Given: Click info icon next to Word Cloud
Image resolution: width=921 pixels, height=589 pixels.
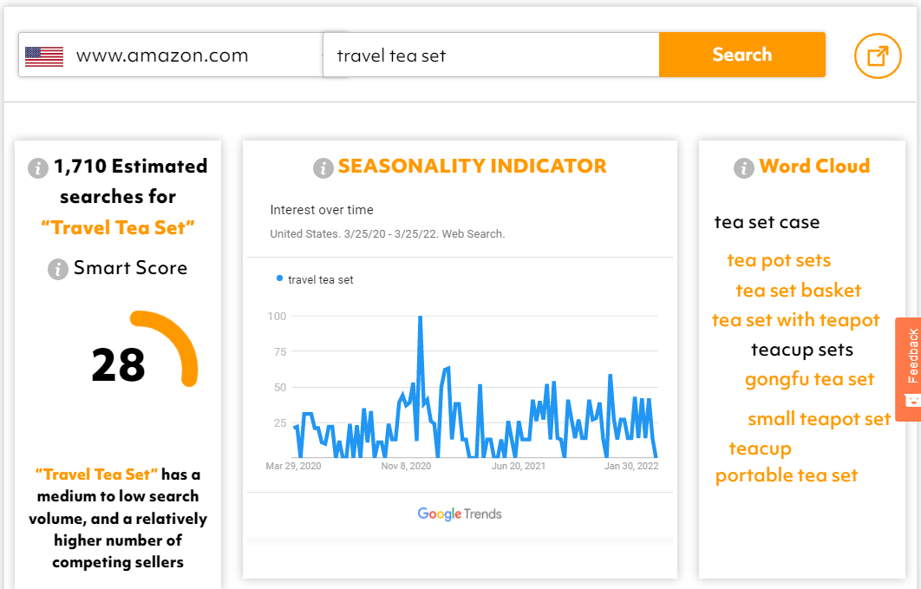Looking at the screenshot, I should (743, 167).
